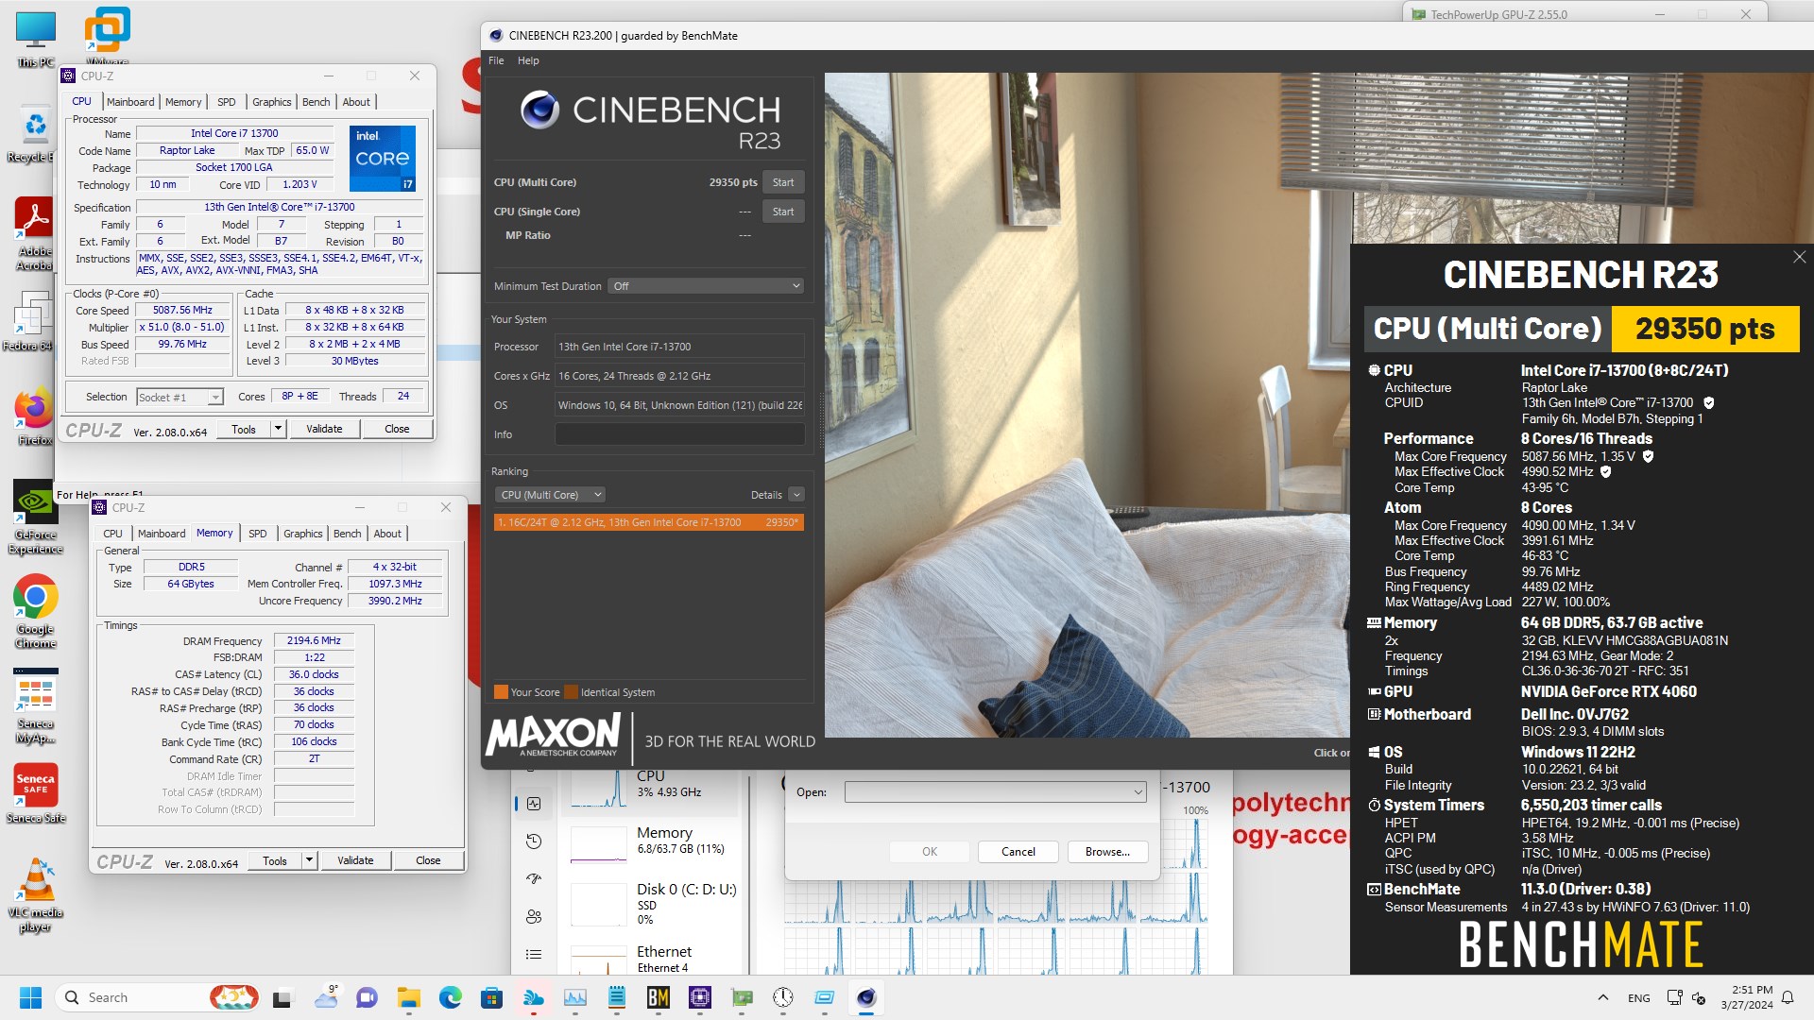Start the CPU Multi Core benchmark

[x=783, y=182]
